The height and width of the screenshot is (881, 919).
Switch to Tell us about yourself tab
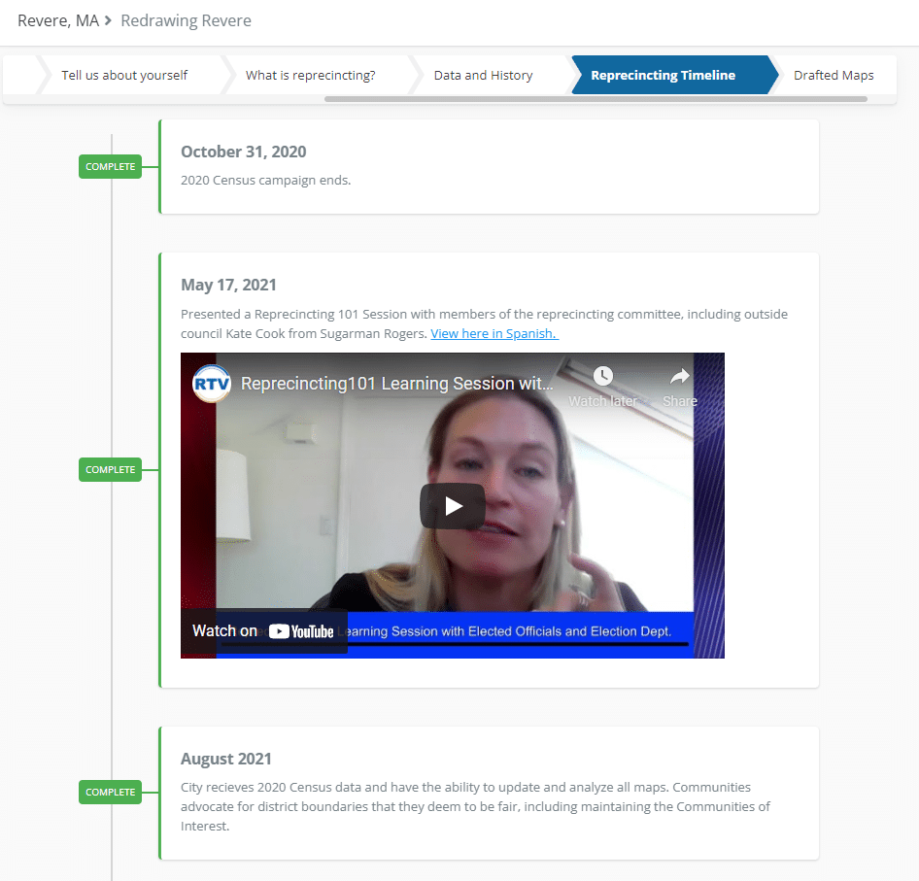coord(124,75)
